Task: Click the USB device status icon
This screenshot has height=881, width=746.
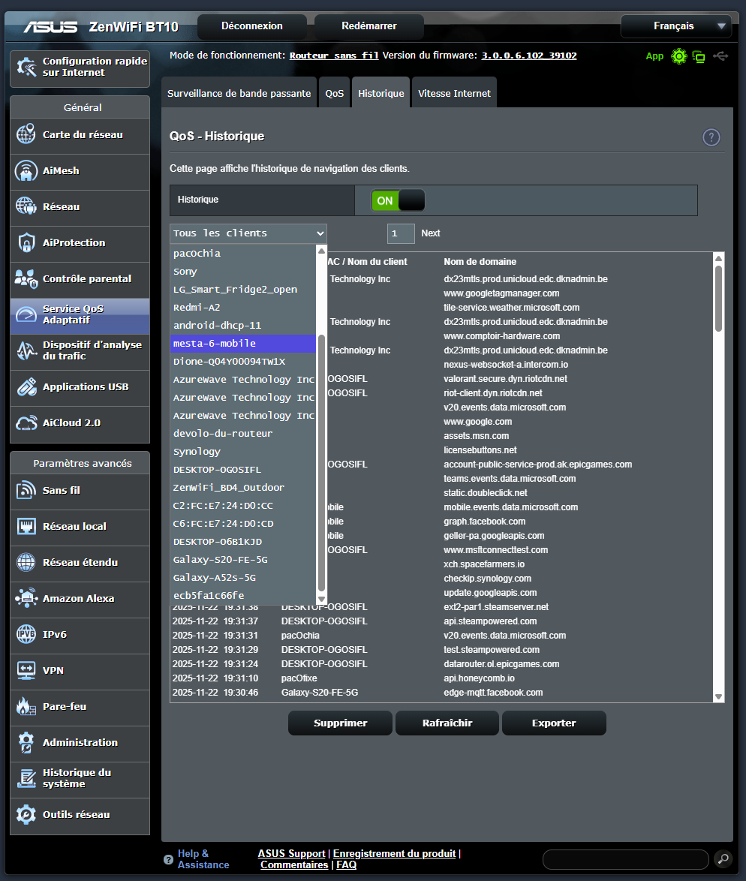Action: [x=719, y=56]
